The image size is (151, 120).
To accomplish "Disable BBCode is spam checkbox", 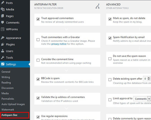I will point(38,79).
